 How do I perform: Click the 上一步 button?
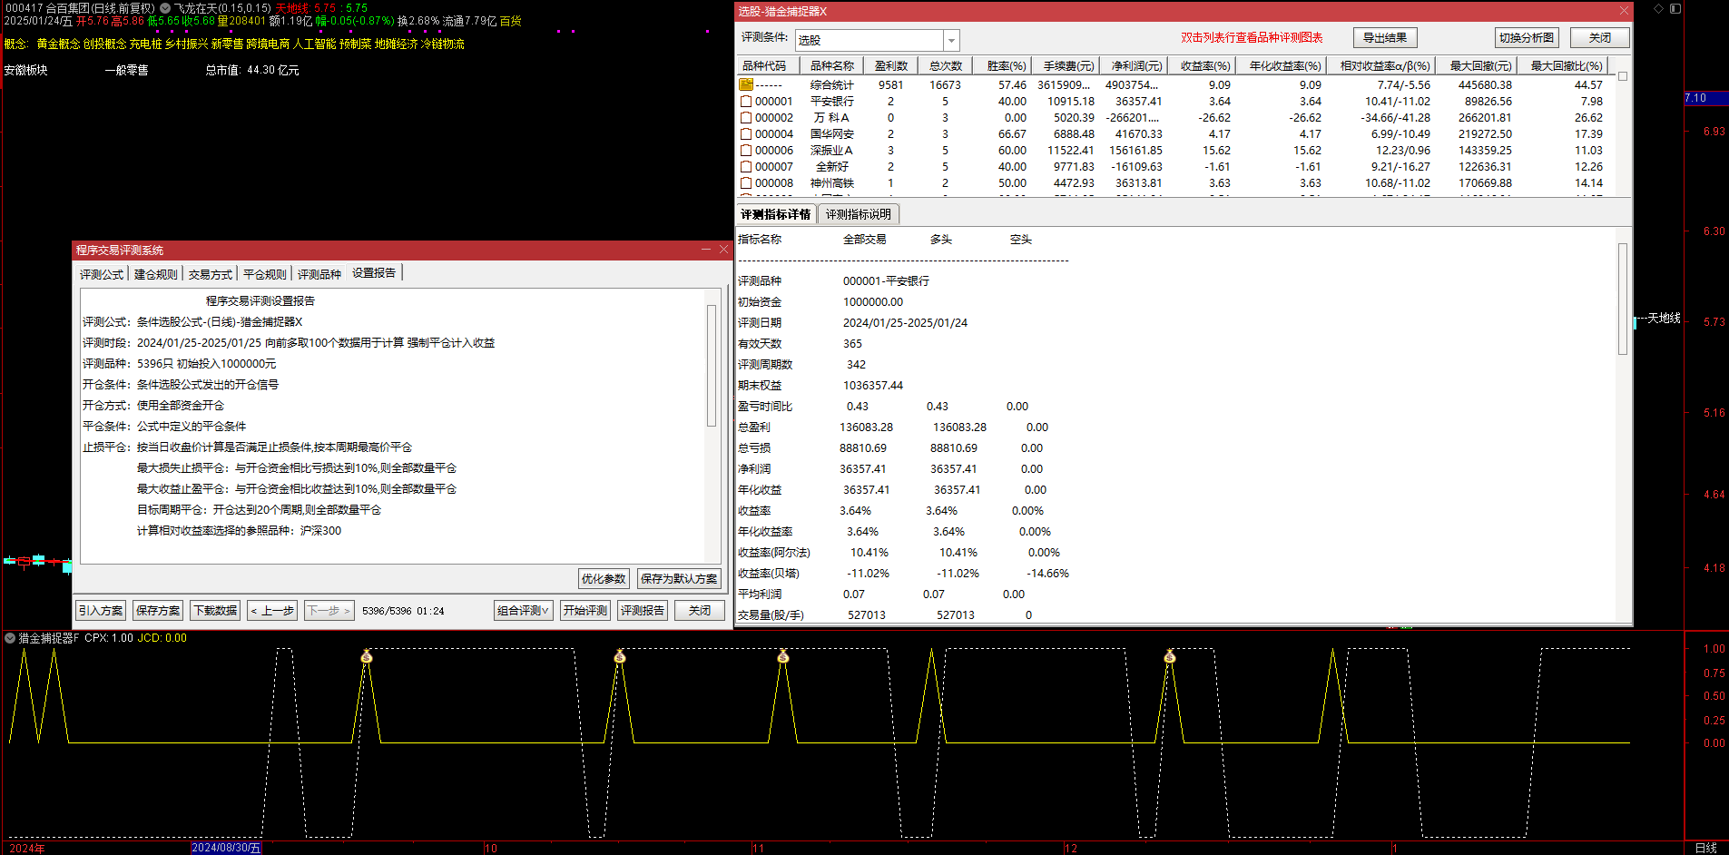coord(272,611)
